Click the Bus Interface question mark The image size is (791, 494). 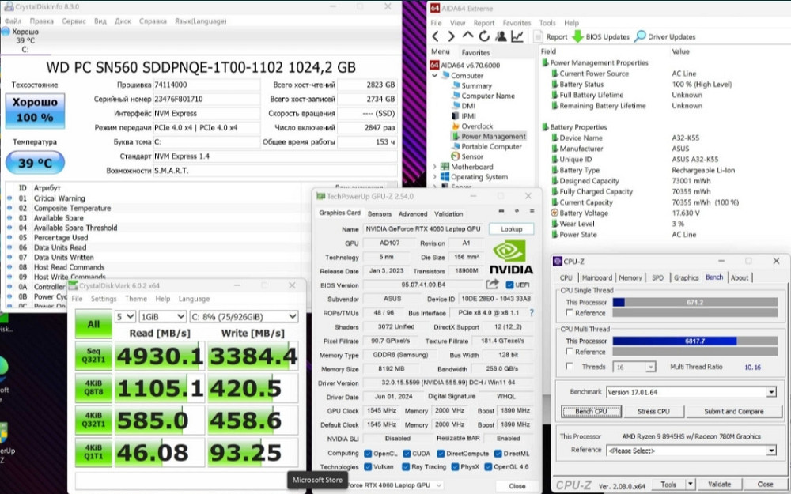(532, 313)
